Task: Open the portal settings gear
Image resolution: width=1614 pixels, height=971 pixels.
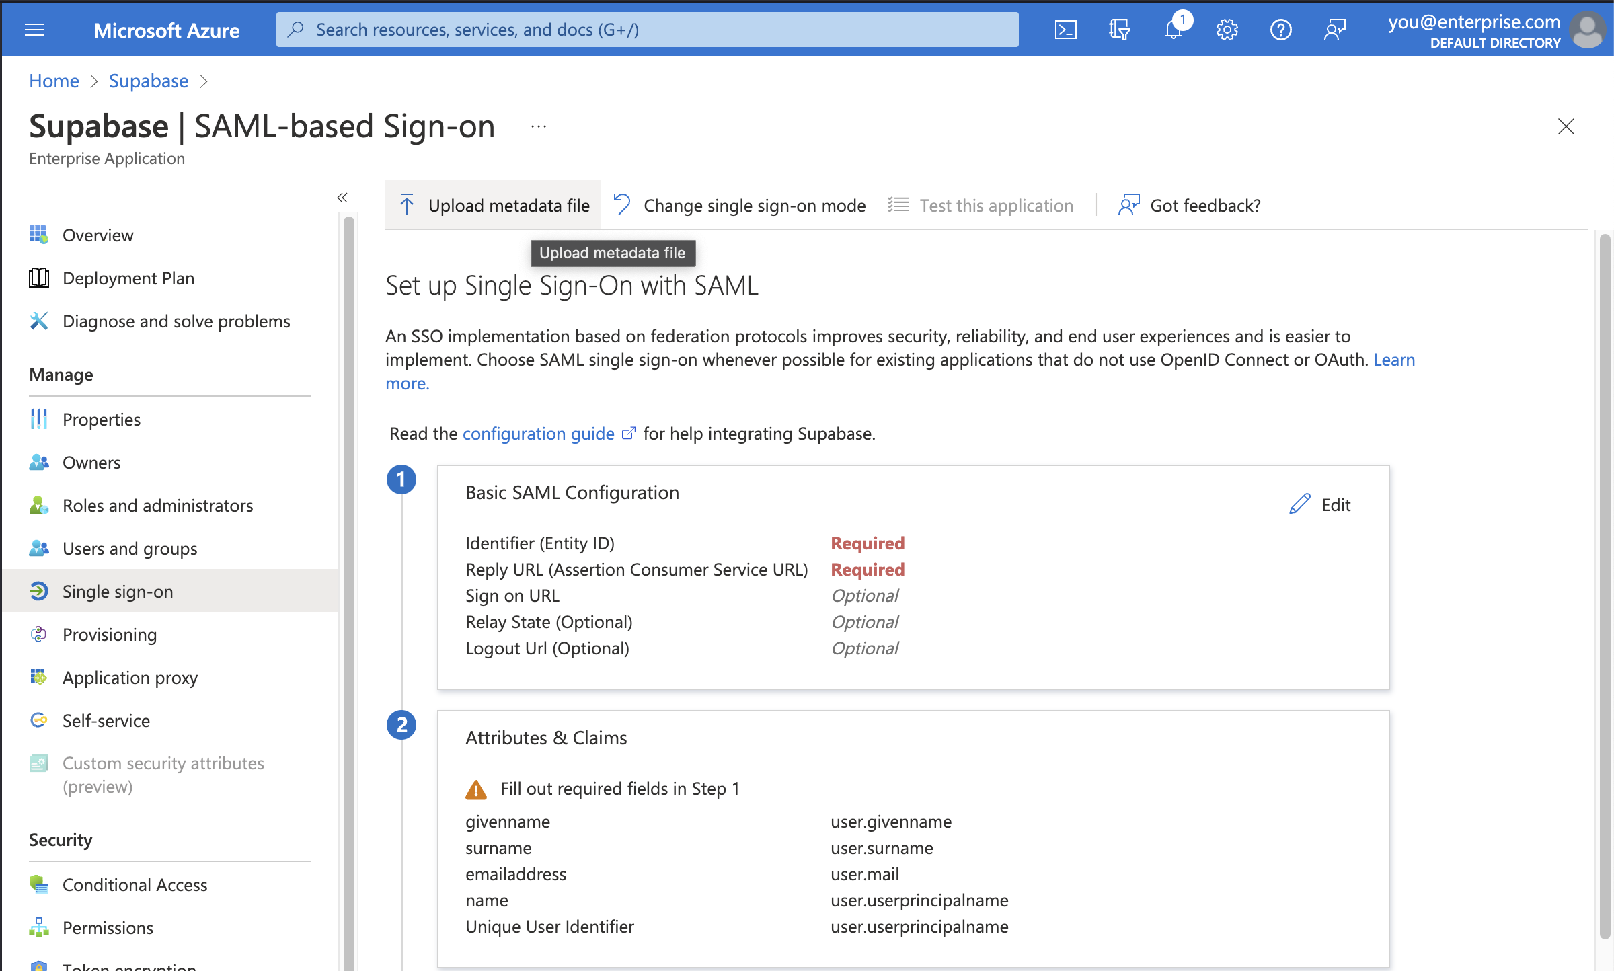Action: 1227,30
